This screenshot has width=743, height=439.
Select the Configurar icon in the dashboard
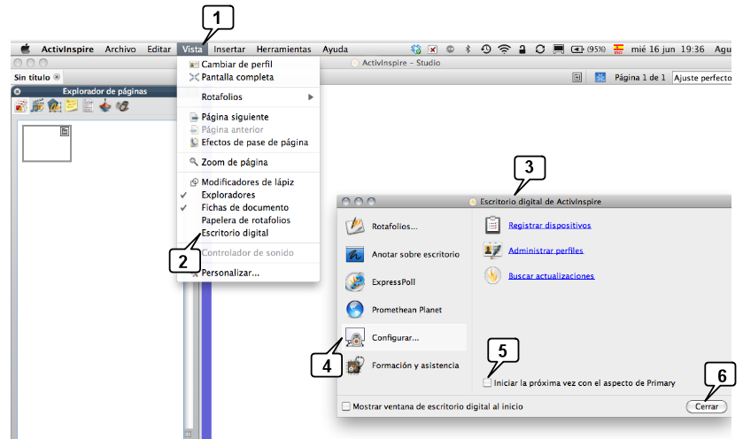point(355,338)
